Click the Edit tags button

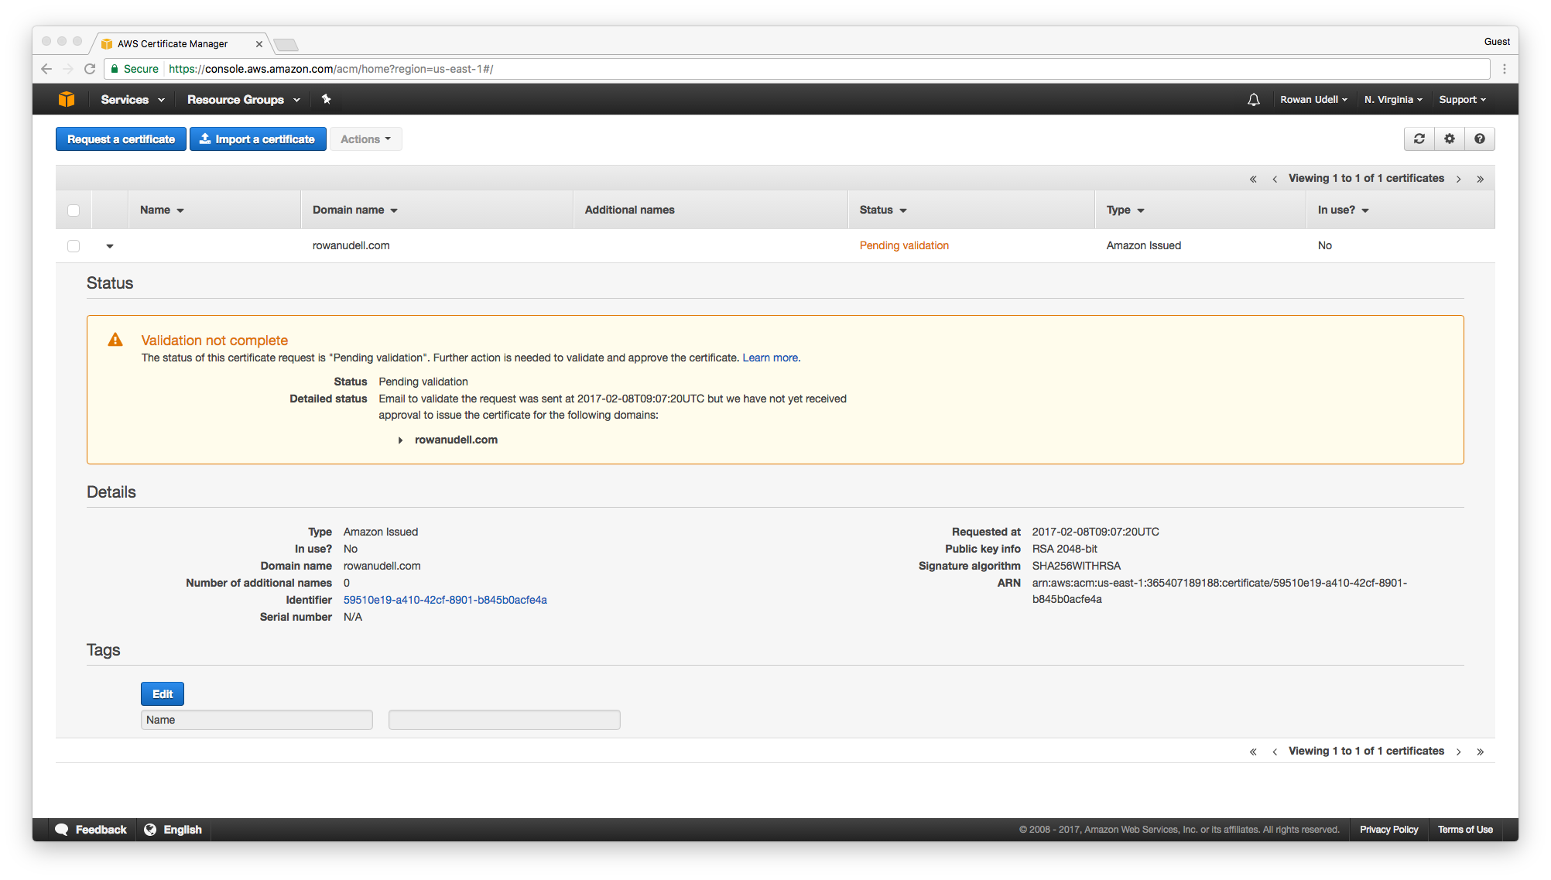click(163, 694)
